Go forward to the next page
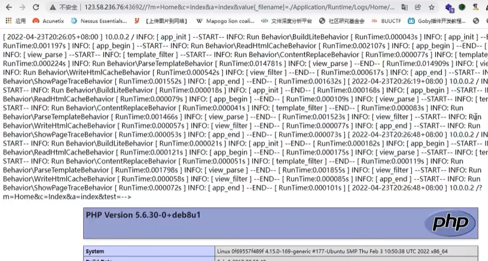This screenshot has width=488, height=261. tap(22, 7)
